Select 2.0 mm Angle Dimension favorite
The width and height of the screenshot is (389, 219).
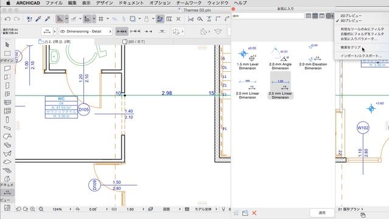point(280,58)
